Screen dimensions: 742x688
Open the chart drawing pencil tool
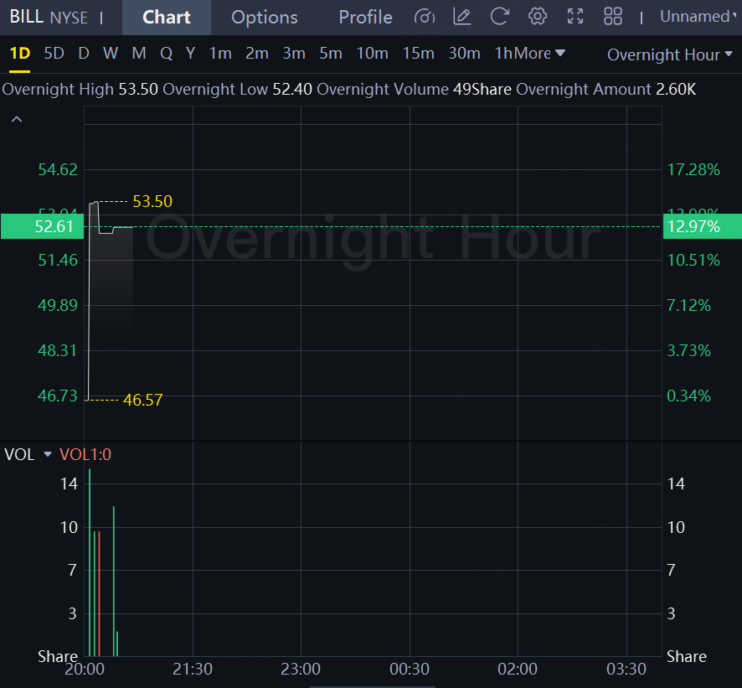(461, 17)
